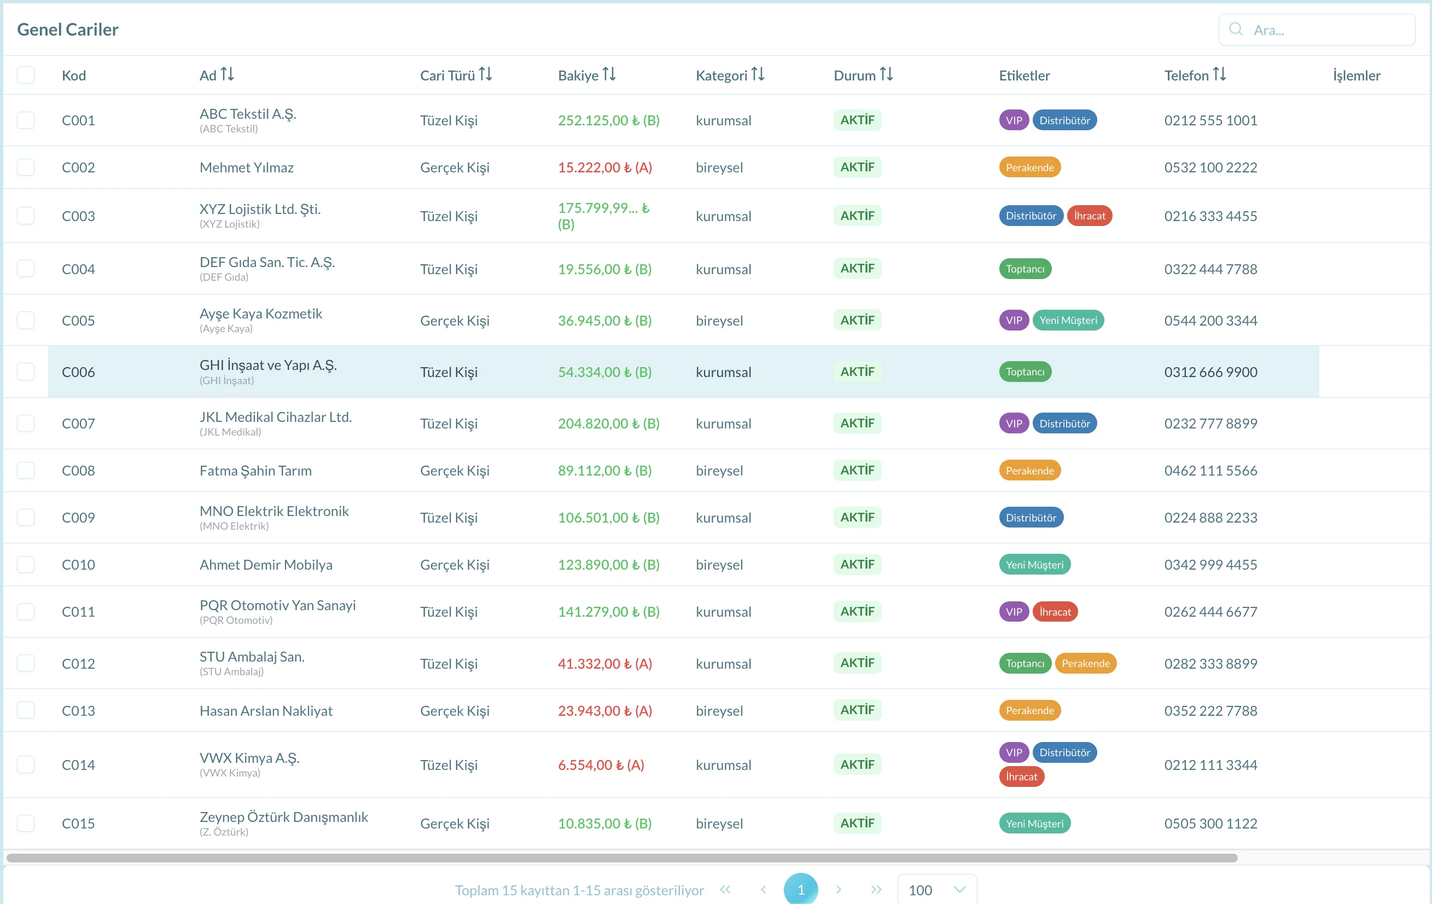Sort by Cari Türü column arrows
Image resolution: width=1432 pixels, height=904 pixels.
point(485,74)
